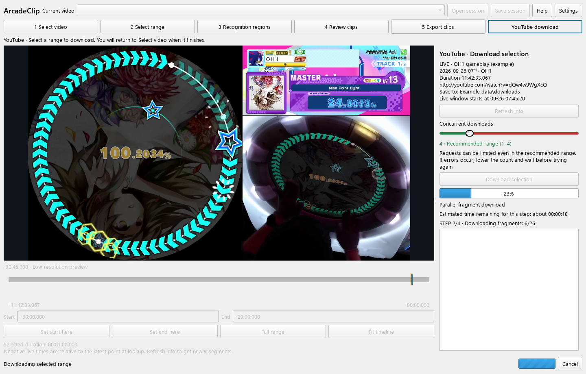Image resolution: width=586 pixels, height=374 pixels.
Task: Switch to 2 Select range step
Action: [x=148, y=27]
